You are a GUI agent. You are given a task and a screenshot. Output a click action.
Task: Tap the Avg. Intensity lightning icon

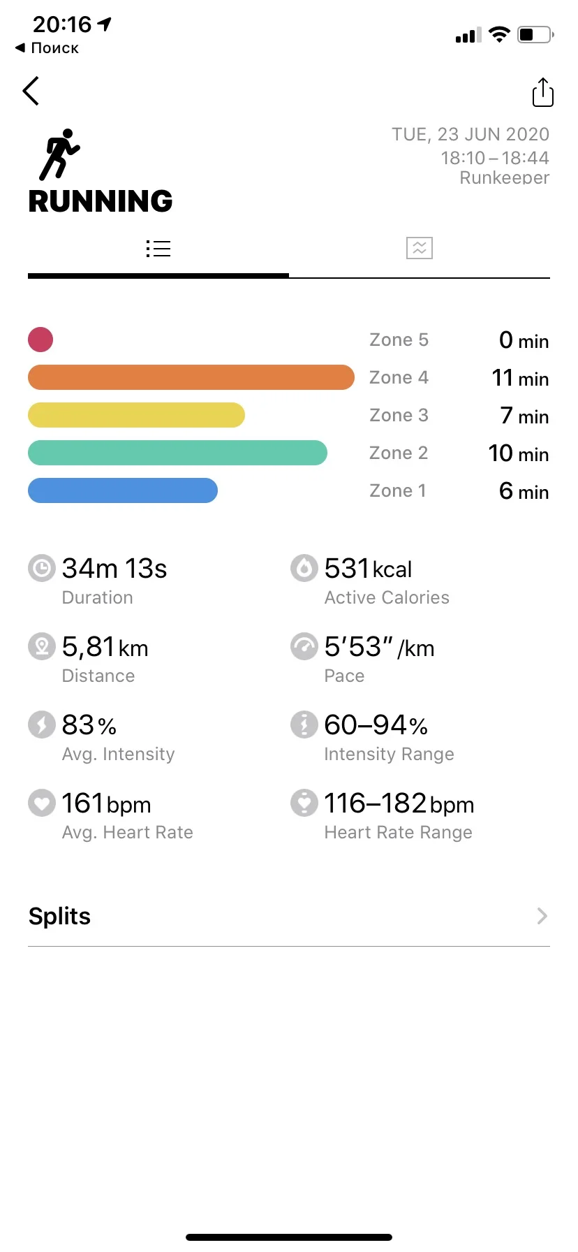tap(42, 725)
